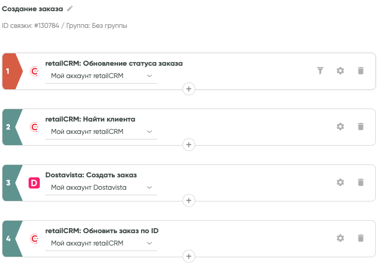The image size is (379, 266).
Task: Open the filter for step 1 "Обновление статуса заказа"
Action: 320,71
